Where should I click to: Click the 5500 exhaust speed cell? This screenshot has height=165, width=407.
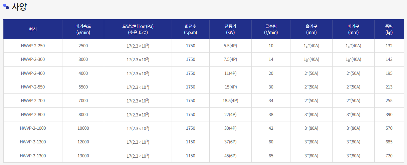point(83,87)
